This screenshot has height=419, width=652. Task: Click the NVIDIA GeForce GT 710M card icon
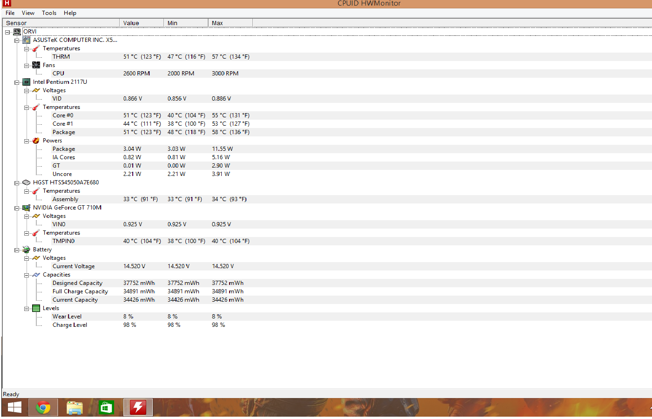27,208
